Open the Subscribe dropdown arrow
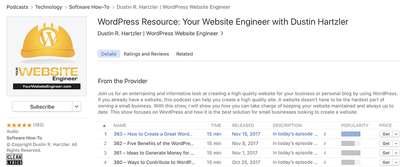Viewport: 409px width, 167px height. (77, 107)
